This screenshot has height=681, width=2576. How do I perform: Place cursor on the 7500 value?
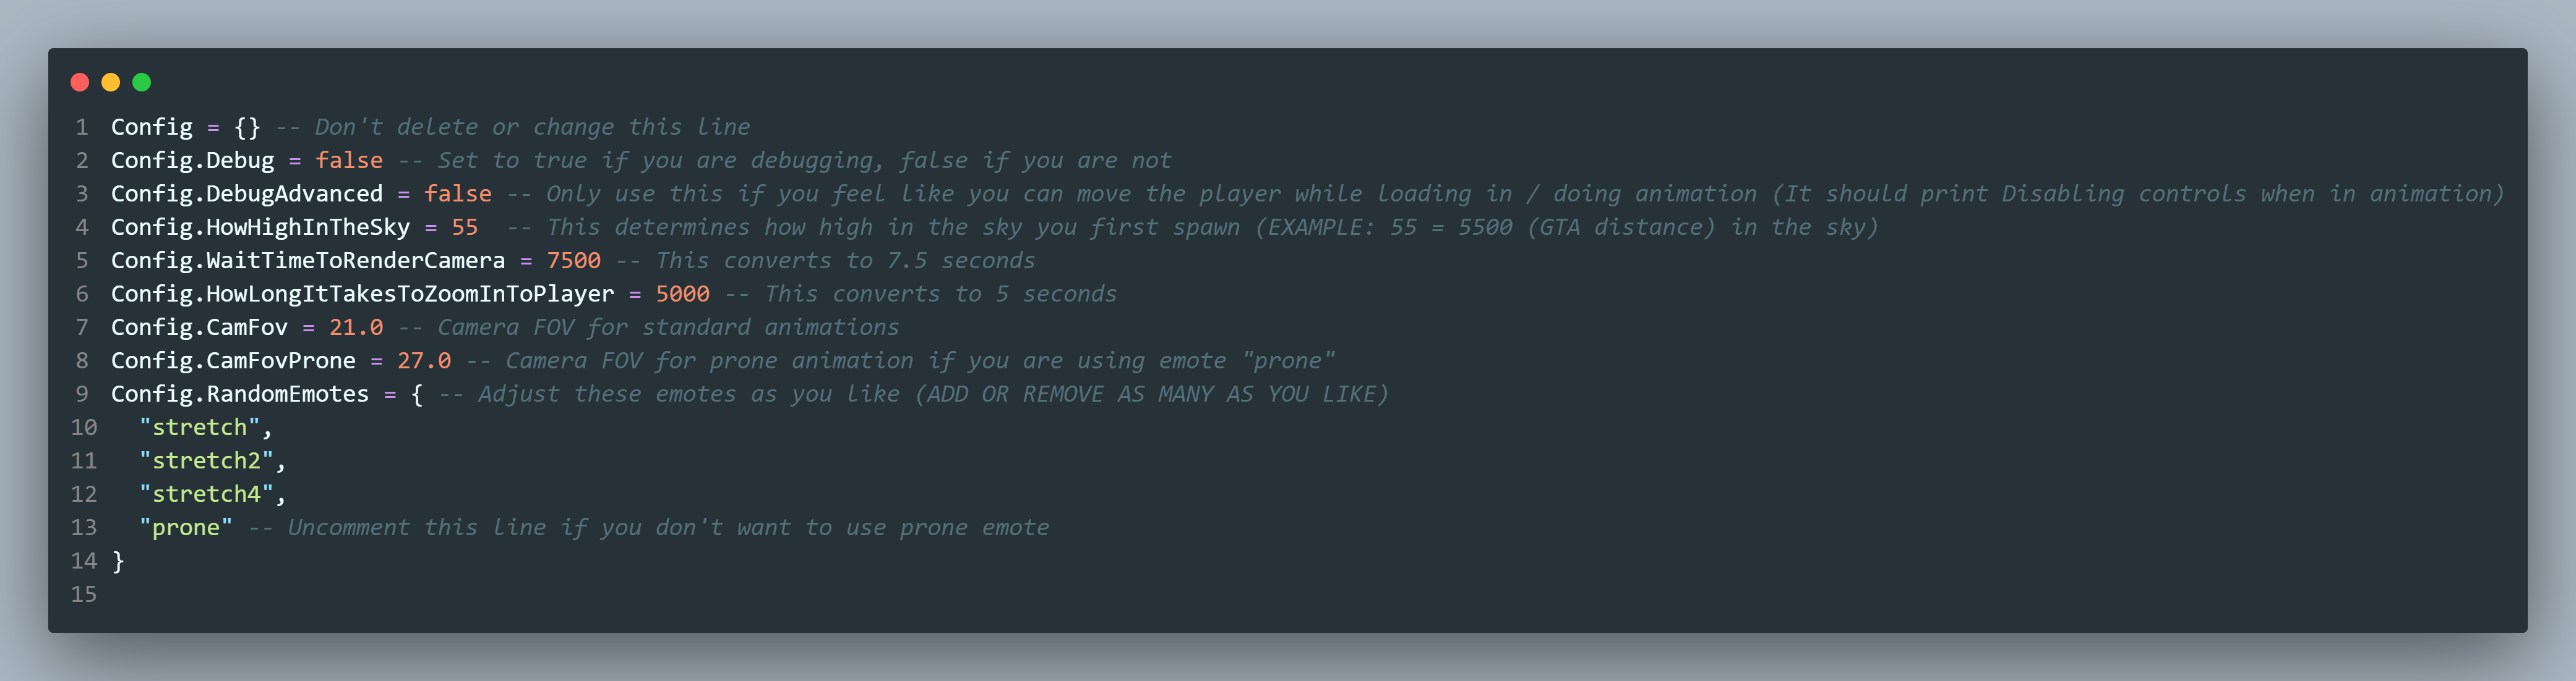[573, 261]
